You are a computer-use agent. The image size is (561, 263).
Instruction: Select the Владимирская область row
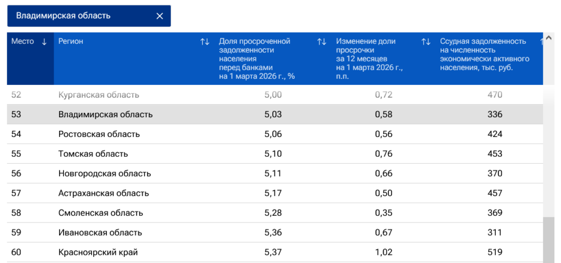[x=275, y=115]
